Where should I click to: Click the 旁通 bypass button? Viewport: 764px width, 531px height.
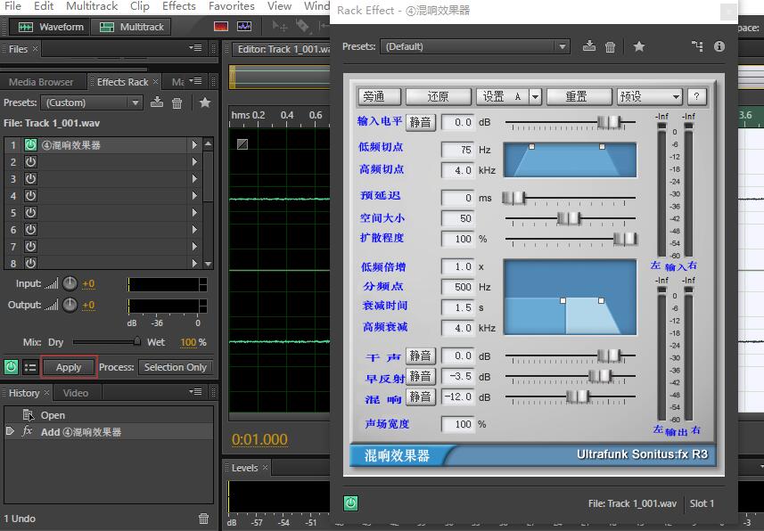[x=380, y=96]
